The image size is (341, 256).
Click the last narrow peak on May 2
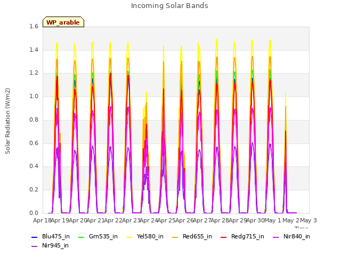[286, 153]
